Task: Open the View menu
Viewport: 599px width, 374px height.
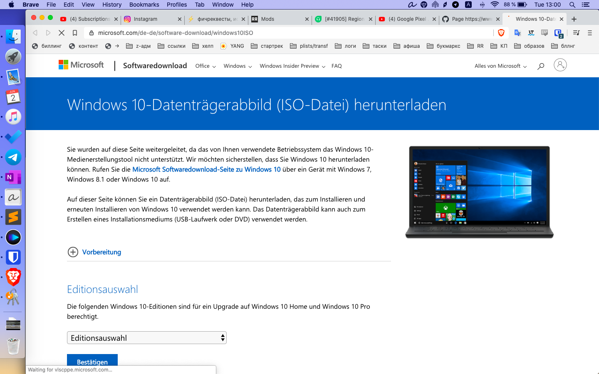Action: [x=88, y=5]
